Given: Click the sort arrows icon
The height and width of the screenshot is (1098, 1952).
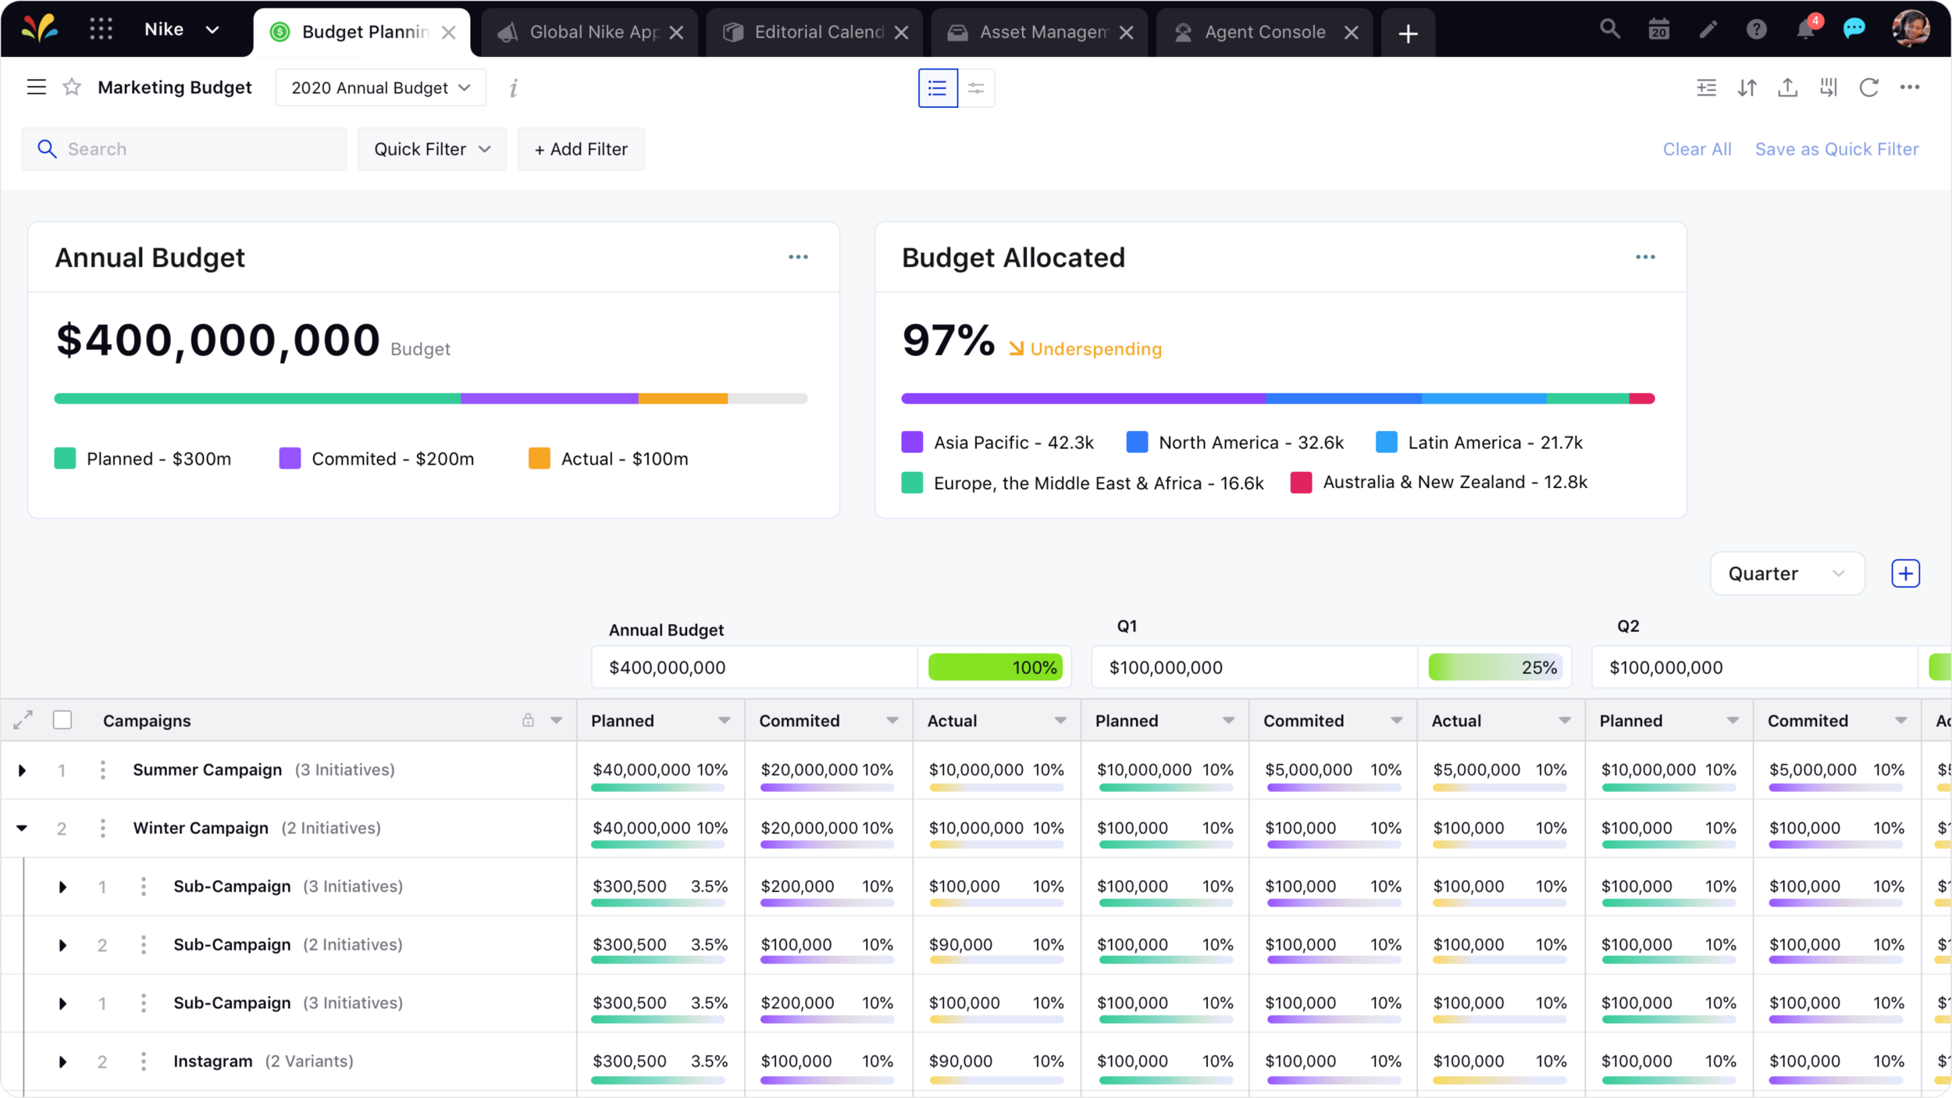Looking at the screenshot, I should 1747,87.
